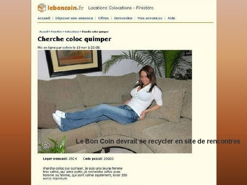
Task: Open Mes annonces in the top menu
Action: [150, 18]
